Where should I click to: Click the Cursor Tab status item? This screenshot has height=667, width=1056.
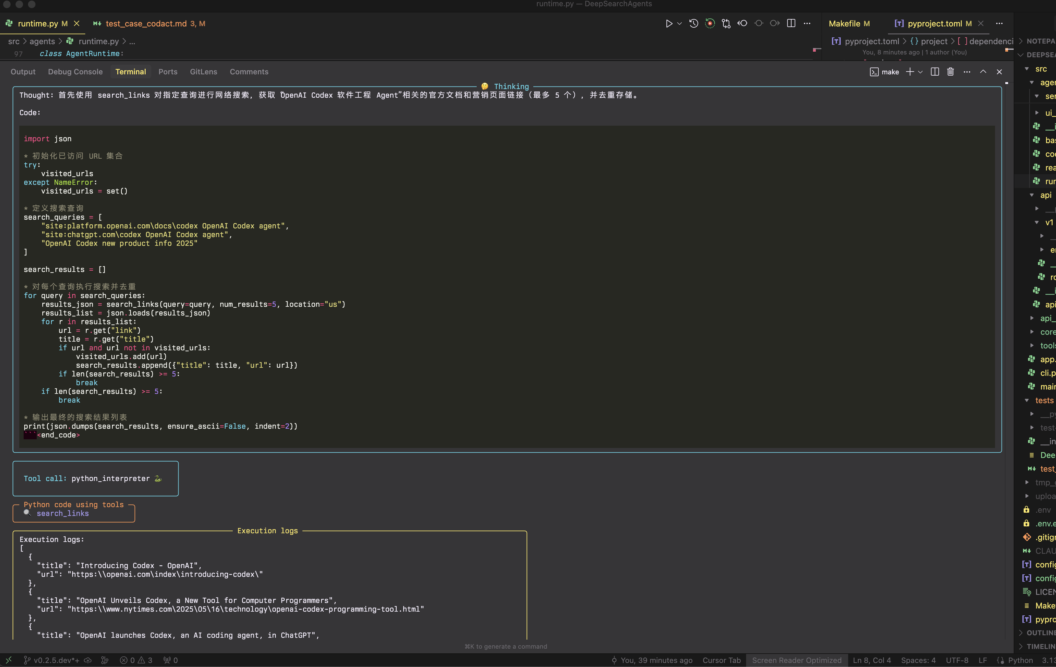pos(722,660)
